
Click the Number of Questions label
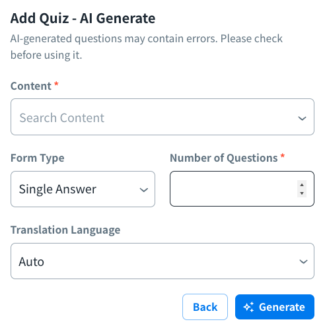pyautogui.click(x=224, y=158)
